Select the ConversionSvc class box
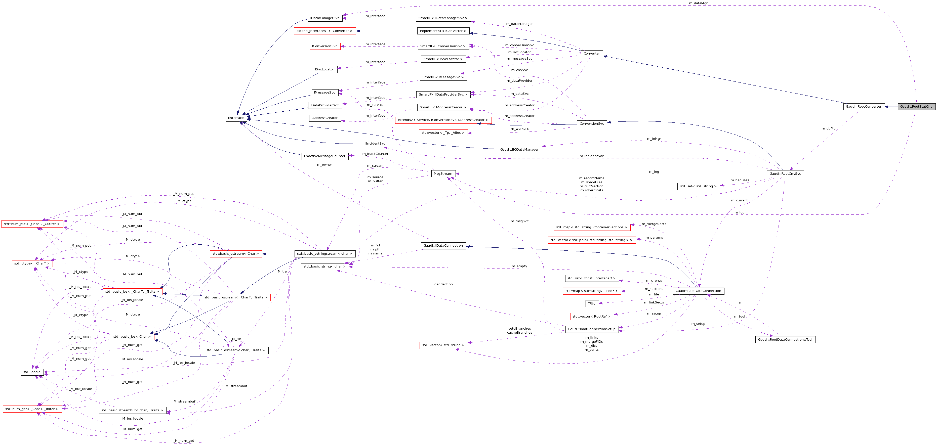Screen dimensions: 937x445 (592, 123)
